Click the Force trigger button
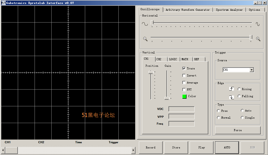The width and height of the screenshot is (268, 155). pos(238,130)
